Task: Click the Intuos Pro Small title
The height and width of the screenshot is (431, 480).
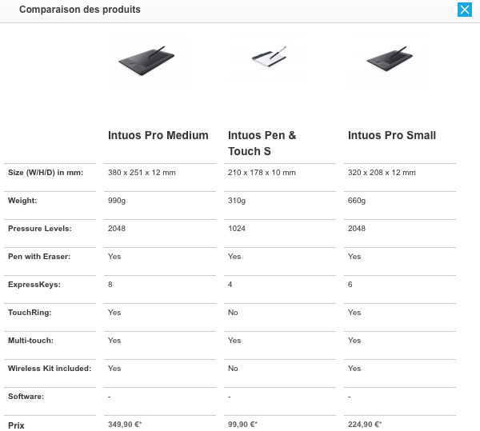Action: point(392,135)
